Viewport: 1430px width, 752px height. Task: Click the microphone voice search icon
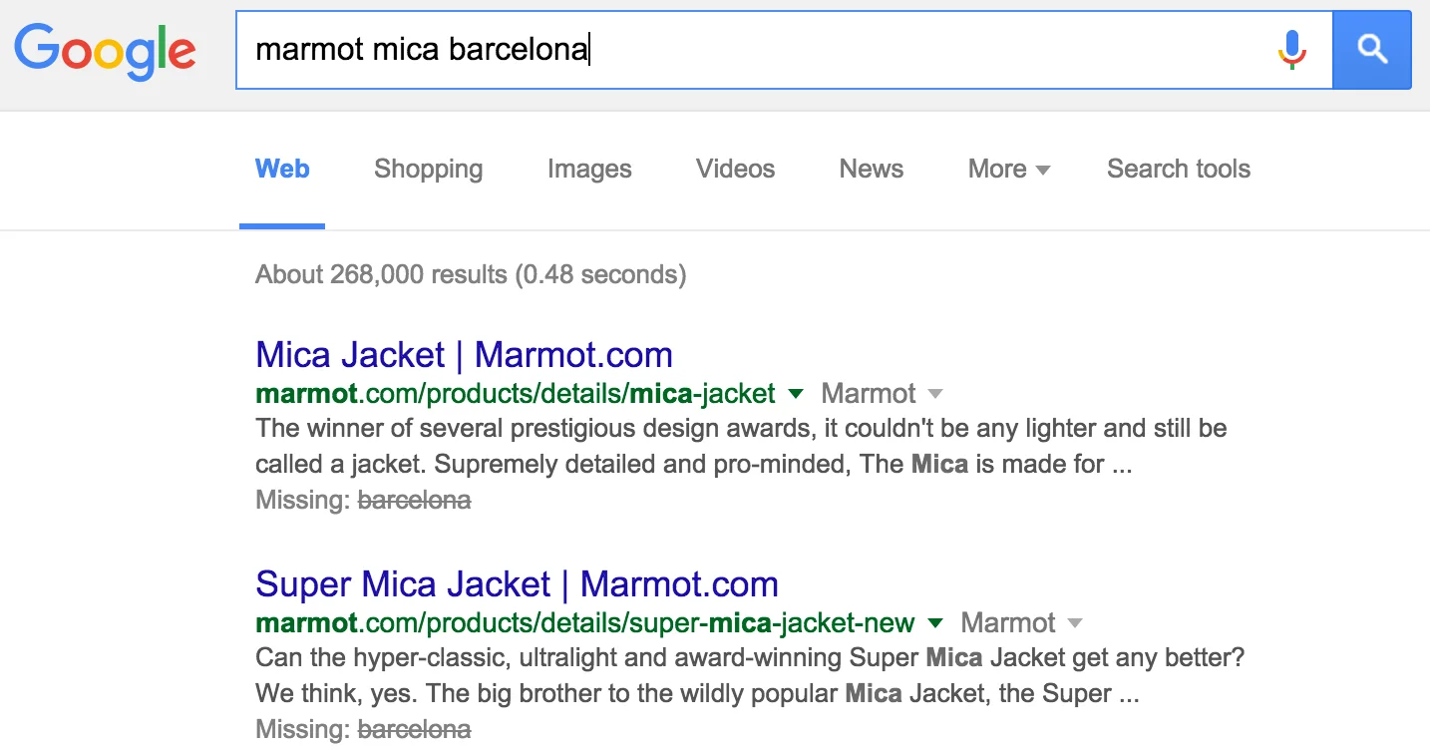(x=1291, y=50)
